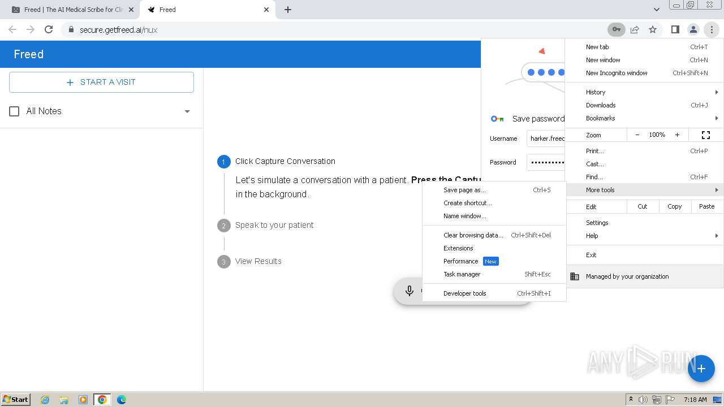Open the password key icon in address bar
724x407 pixels.
(x=616, y=29)
